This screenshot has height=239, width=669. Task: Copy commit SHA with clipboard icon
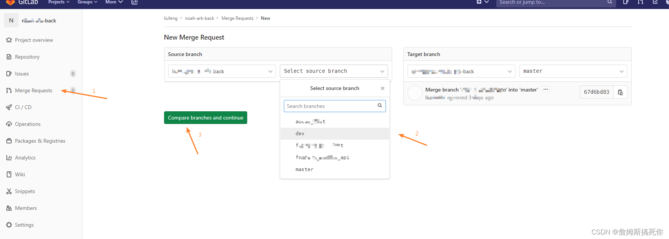click(620, 92)
